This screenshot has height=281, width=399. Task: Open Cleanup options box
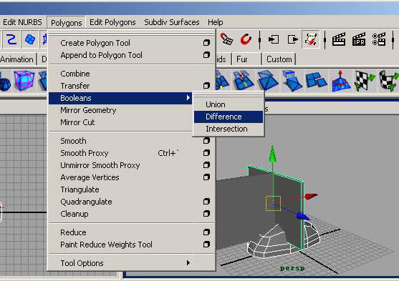(206, 214)
